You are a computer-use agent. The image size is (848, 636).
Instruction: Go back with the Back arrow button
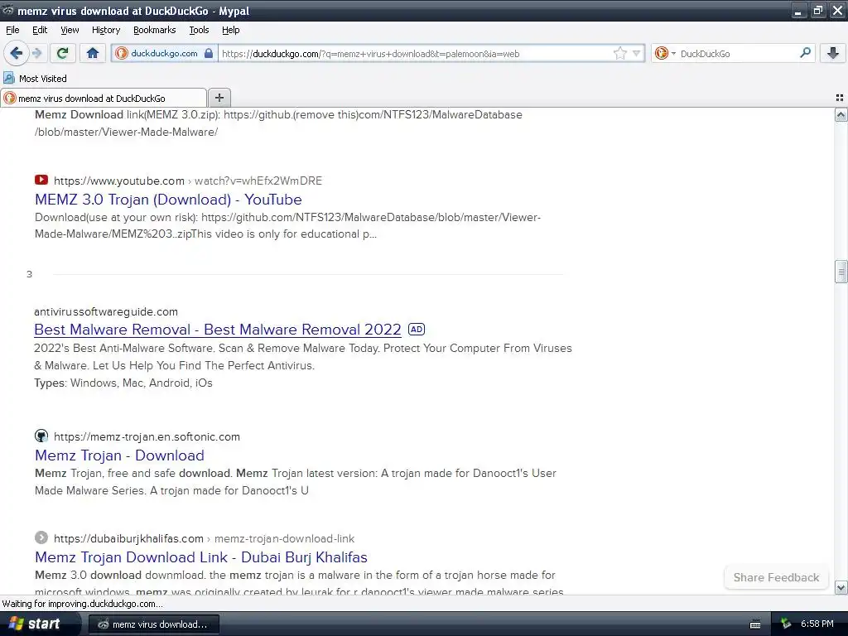click(x=17, y=53)
